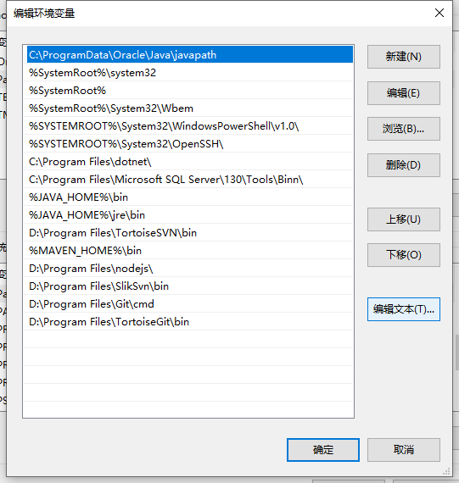Select the %JAVA_HOME%\jre\bin entry

[x=188, y=215]
